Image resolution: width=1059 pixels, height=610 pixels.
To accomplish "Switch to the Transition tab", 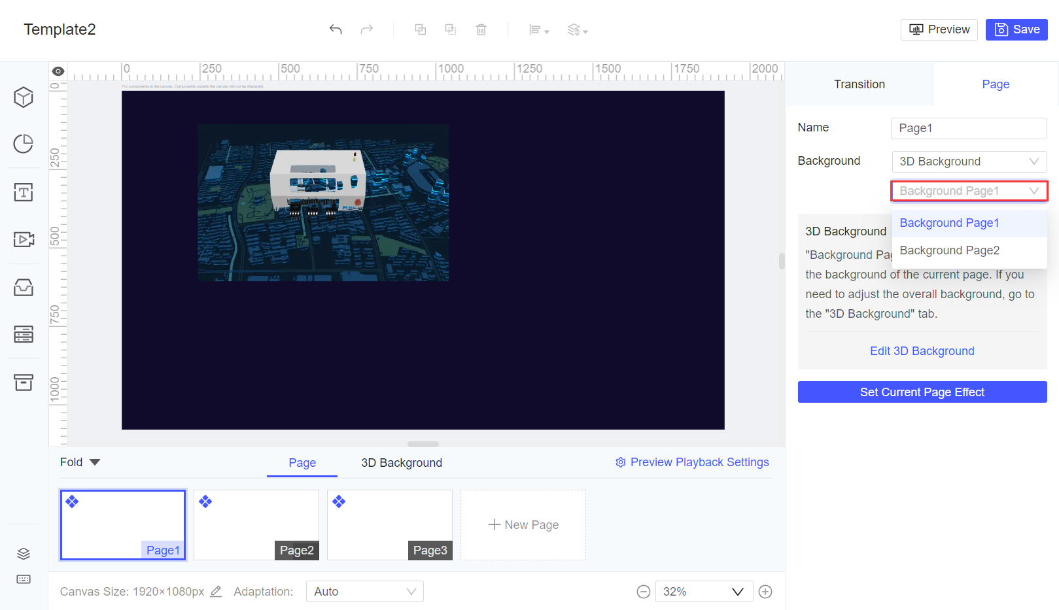I will (x=859, y=84).
